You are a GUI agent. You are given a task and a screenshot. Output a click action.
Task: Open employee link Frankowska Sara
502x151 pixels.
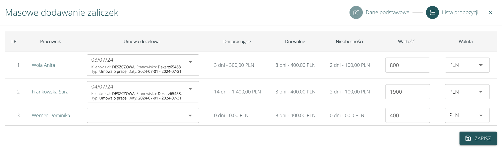click(x=50, y=92)
